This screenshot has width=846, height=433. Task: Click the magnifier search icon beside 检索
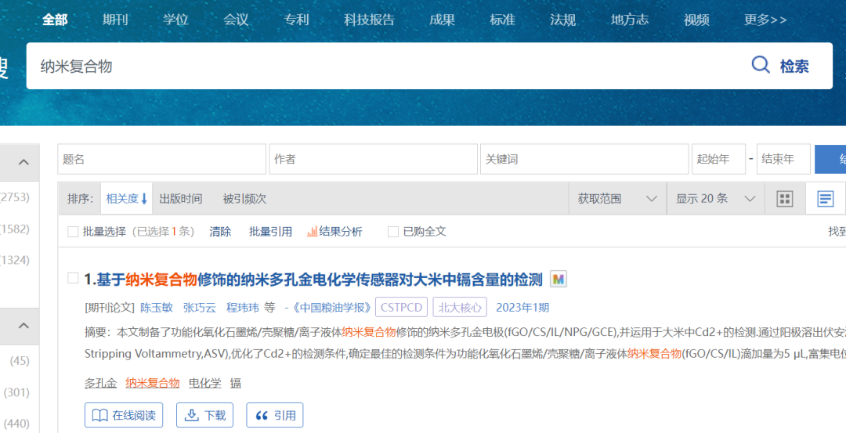click(761, 66)
